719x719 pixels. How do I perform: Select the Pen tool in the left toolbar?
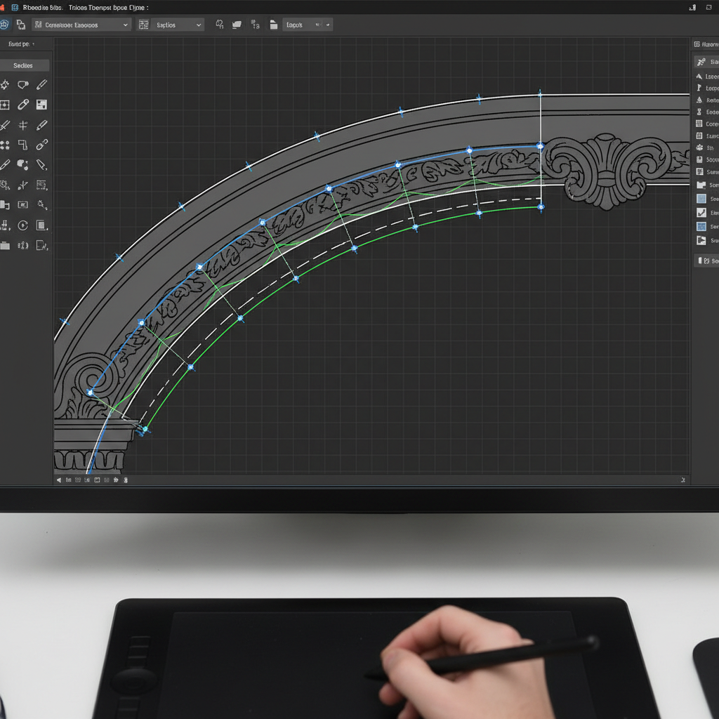click(41, 85)
